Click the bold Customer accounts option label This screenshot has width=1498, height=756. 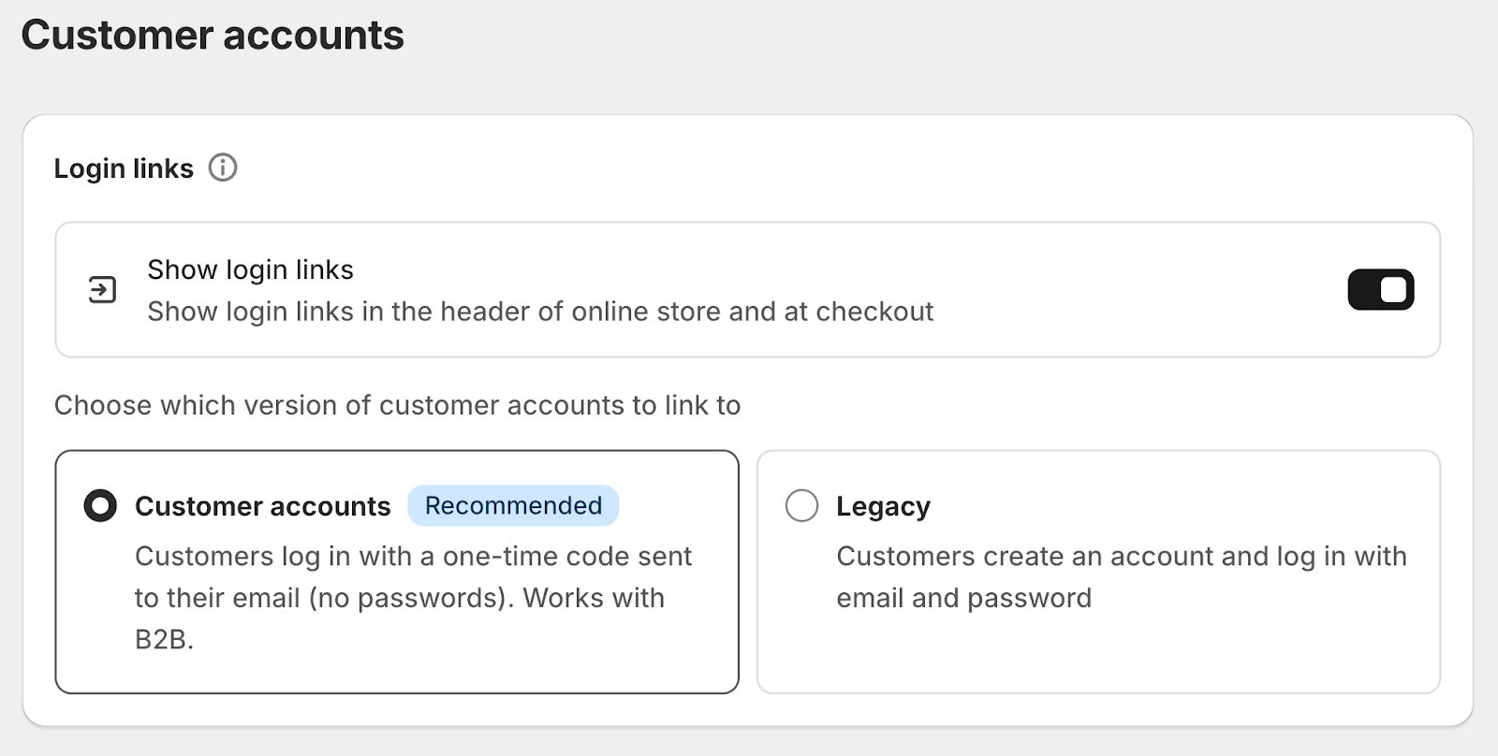coord(263,506)
